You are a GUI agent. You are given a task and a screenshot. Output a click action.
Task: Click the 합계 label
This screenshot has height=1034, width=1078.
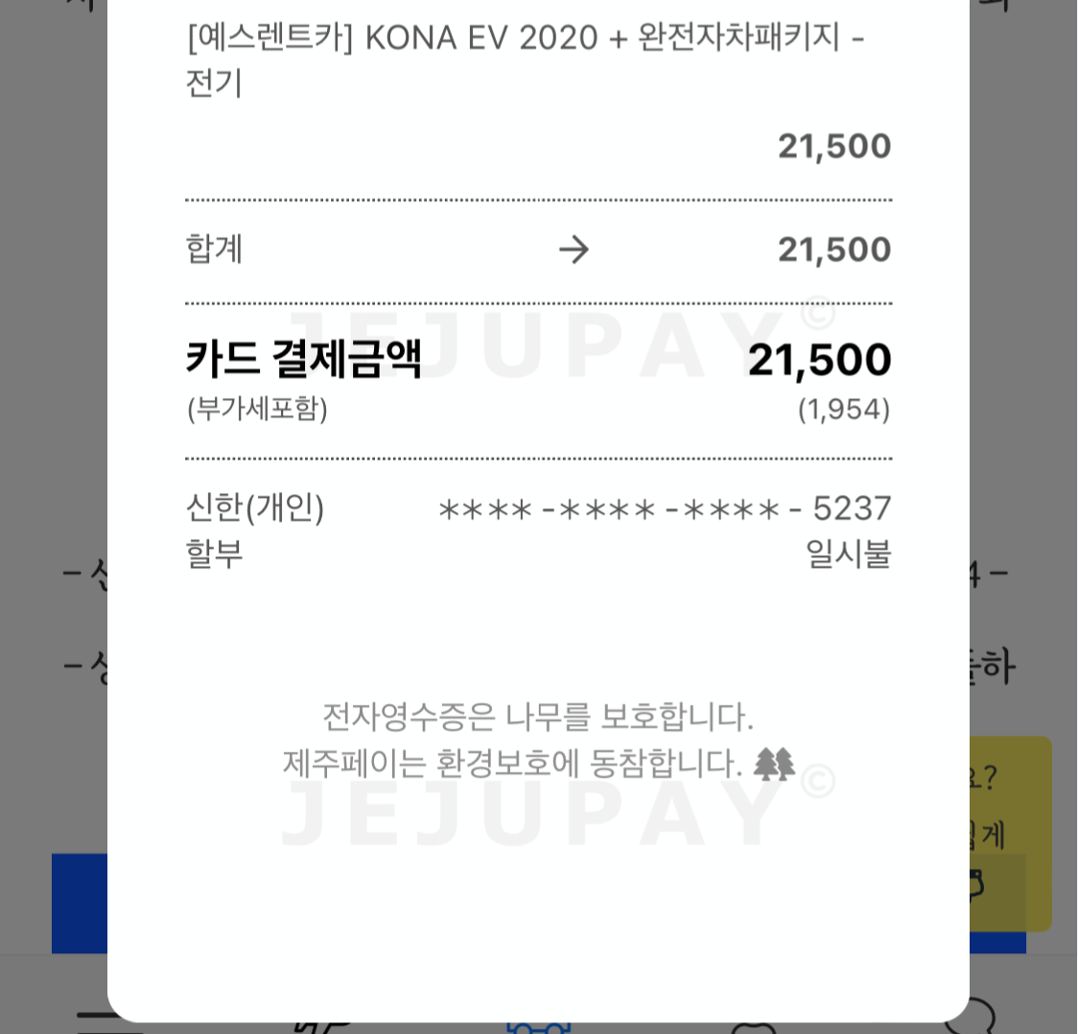[214, 249]
